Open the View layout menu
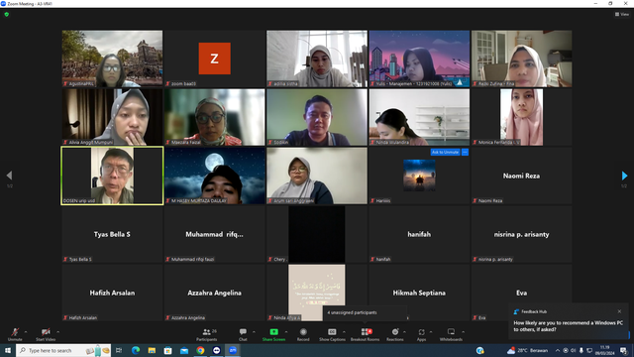 (622, 14)
